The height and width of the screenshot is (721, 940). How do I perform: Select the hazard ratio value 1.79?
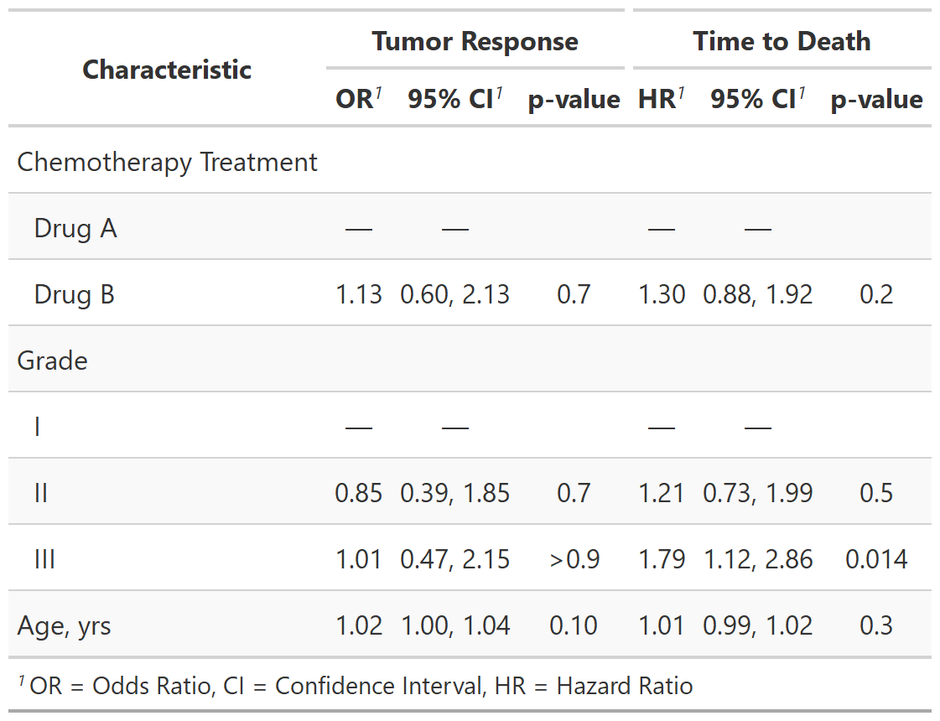click(662, 559)
